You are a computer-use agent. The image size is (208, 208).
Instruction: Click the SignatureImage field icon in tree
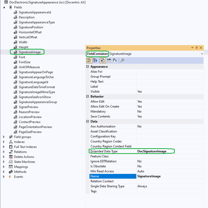click(x=15, y=52)
